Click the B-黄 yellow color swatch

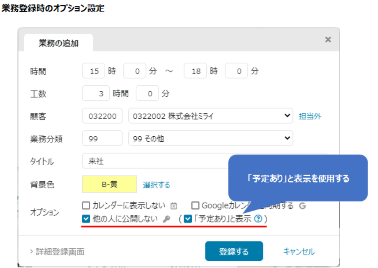click(109, 184)
